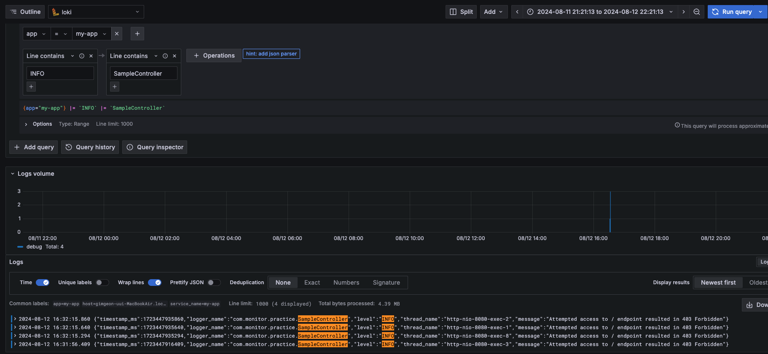Click the app=my-app common label
Viewport: 768px width, 354px height.
click(x=66, y=304)
